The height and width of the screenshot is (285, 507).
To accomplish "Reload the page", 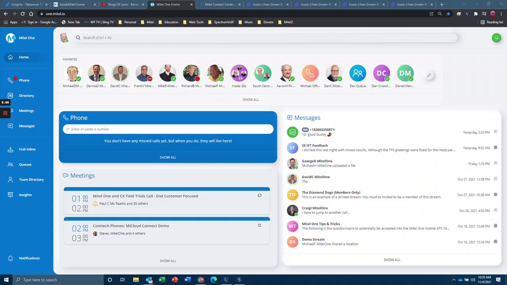I will click(x=23, y=14).
